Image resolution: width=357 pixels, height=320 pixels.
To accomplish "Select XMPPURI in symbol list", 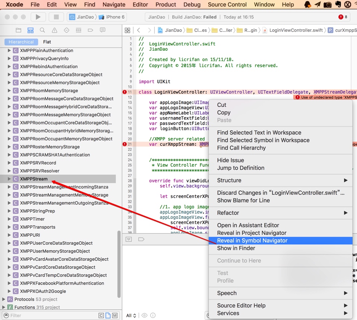I will pos(30,235).
